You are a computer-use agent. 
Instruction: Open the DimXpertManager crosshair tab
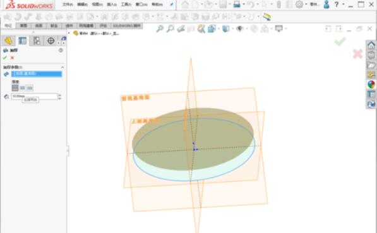[x=51, y=40]
